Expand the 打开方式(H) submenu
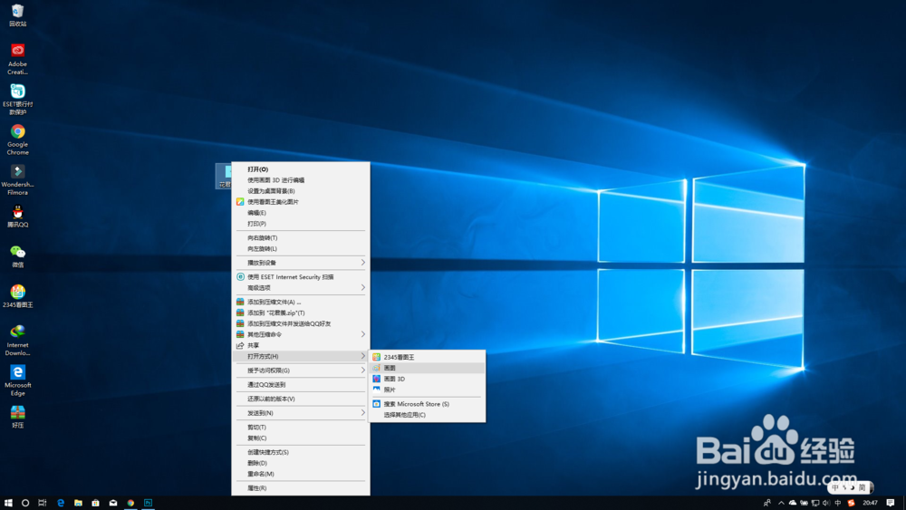906x510 pixels. (x=301, y=356)
